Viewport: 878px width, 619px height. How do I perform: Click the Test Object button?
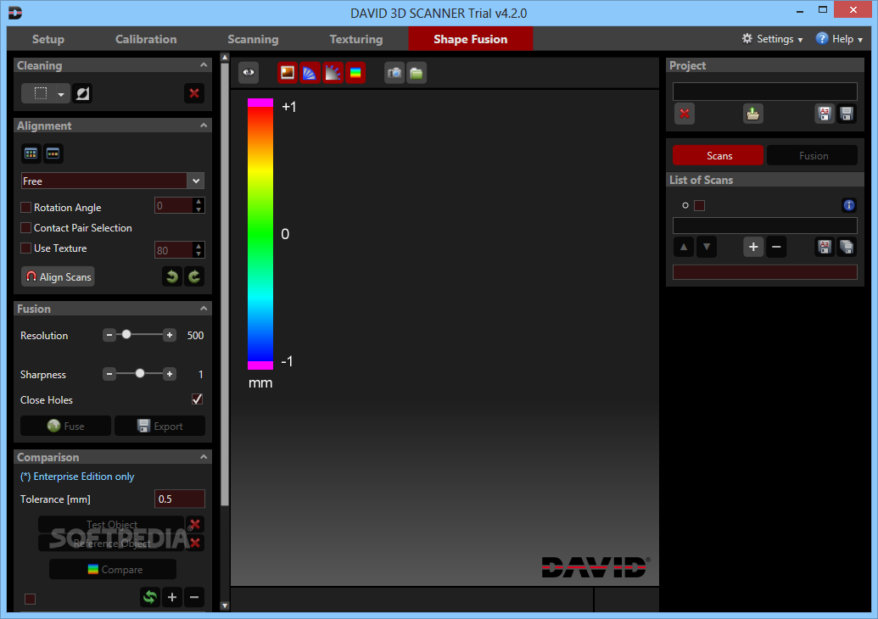[111, 524]
